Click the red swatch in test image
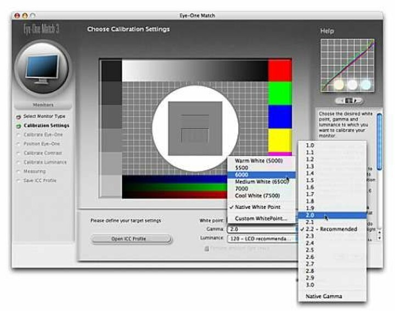The image size is (395, 311). (x=280, y=71)
